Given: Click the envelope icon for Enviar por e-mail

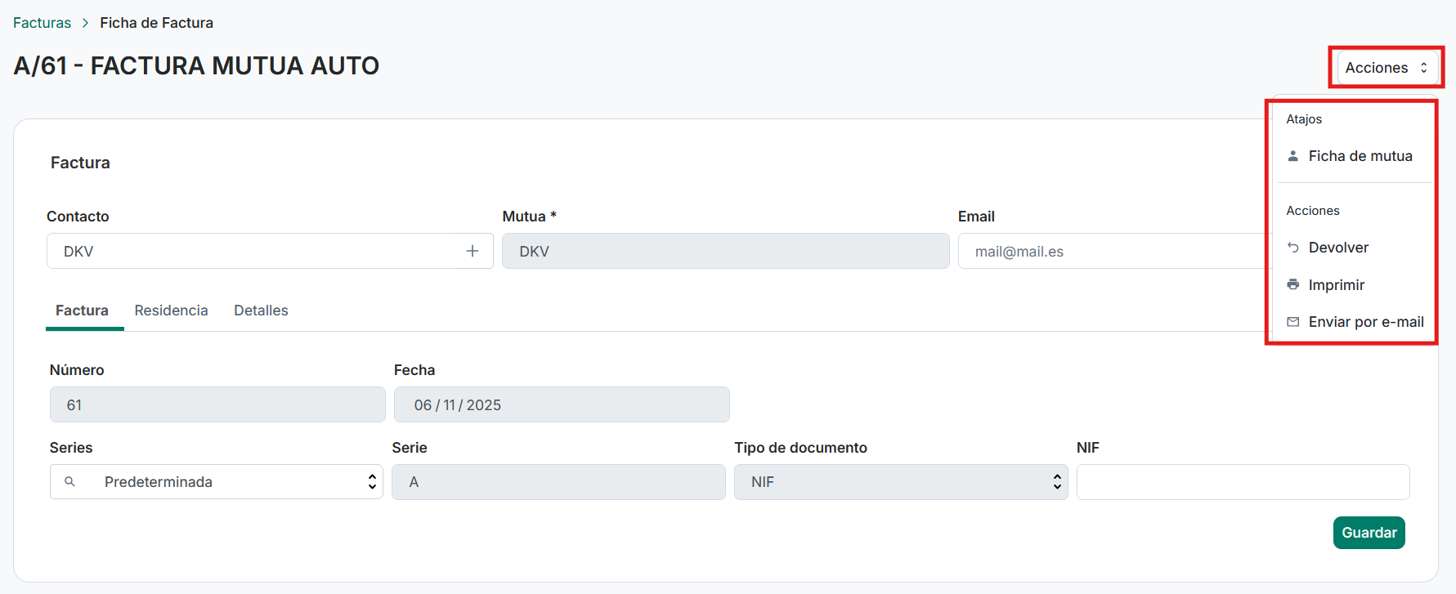Looking at the screenshot, I should (x=1293, y=322).
